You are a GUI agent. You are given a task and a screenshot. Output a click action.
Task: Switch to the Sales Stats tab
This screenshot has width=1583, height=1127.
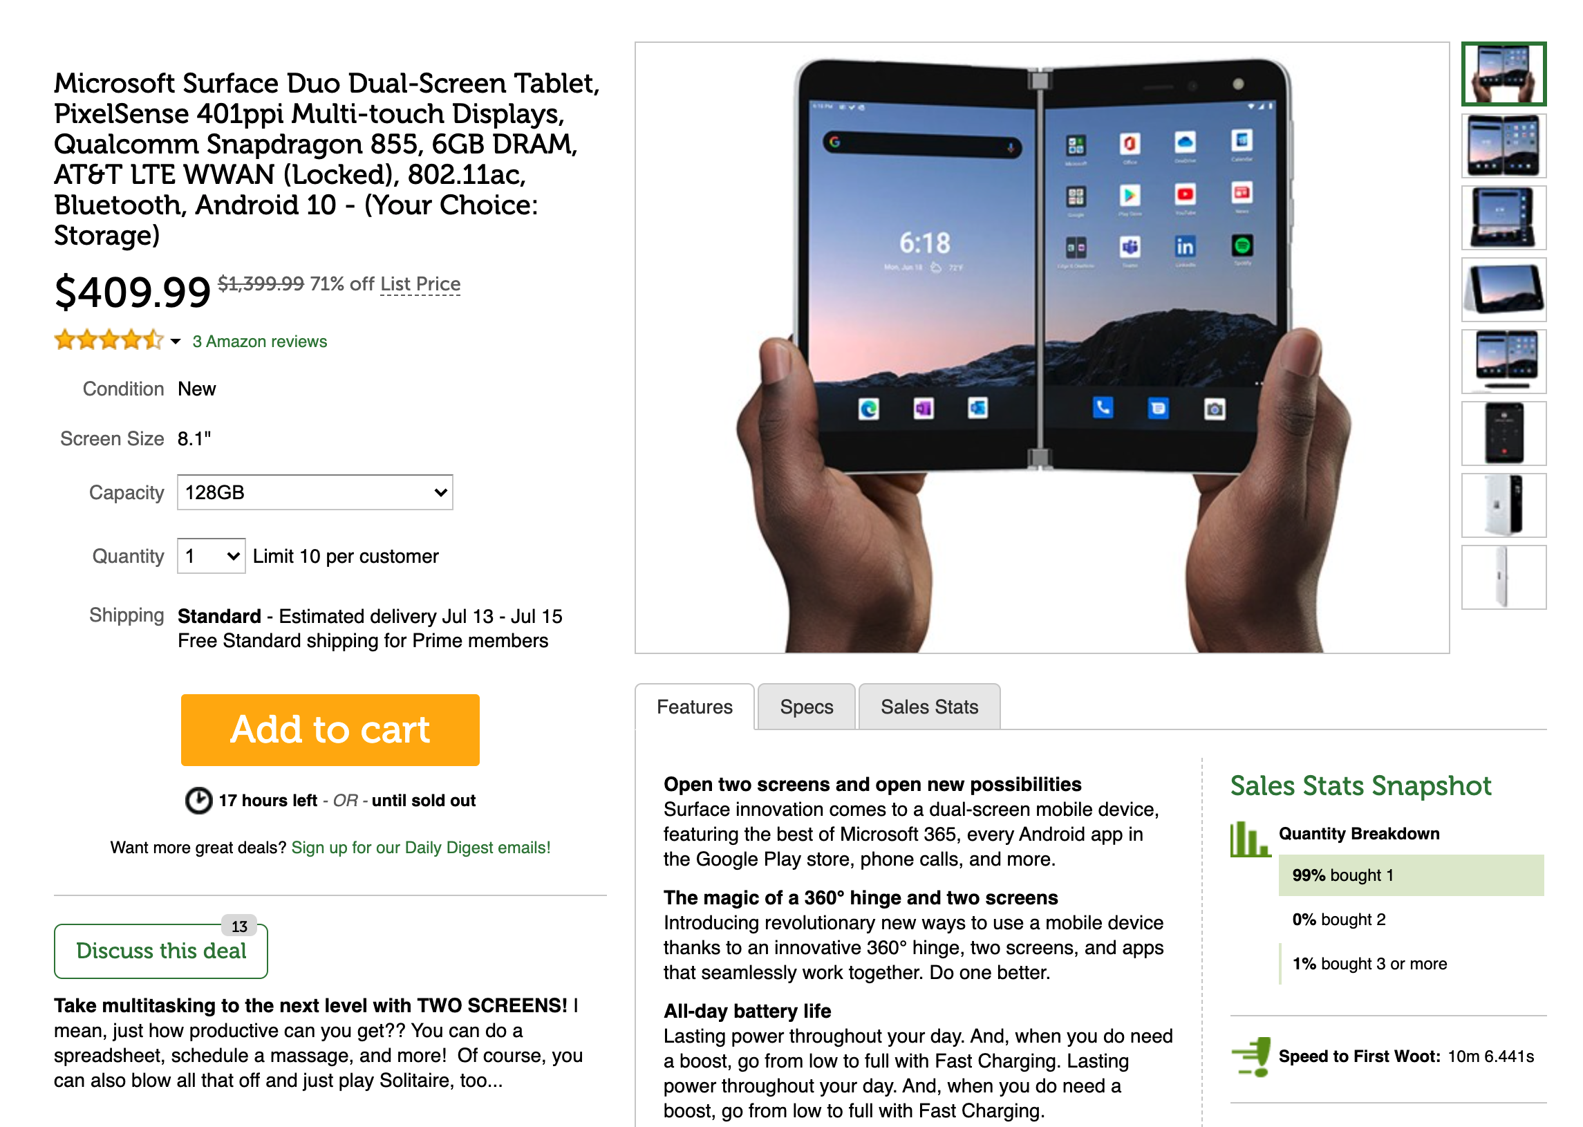coord(929,707)
